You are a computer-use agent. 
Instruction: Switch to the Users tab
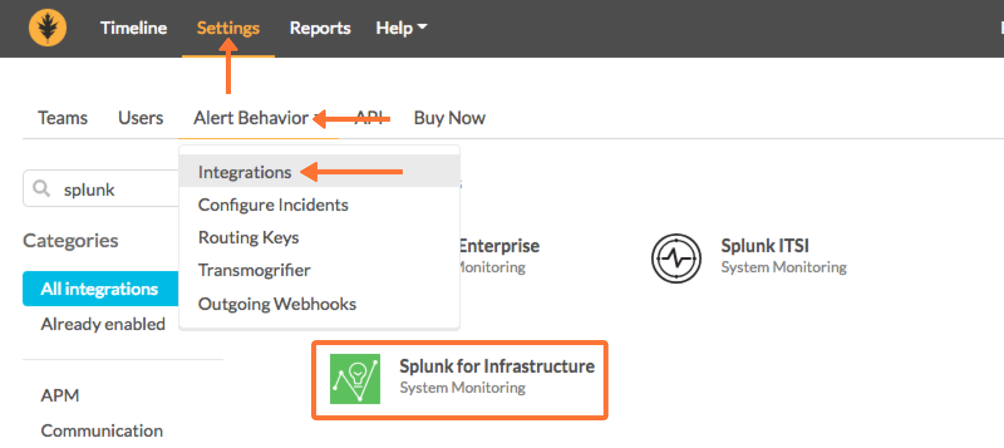(141, 118)
